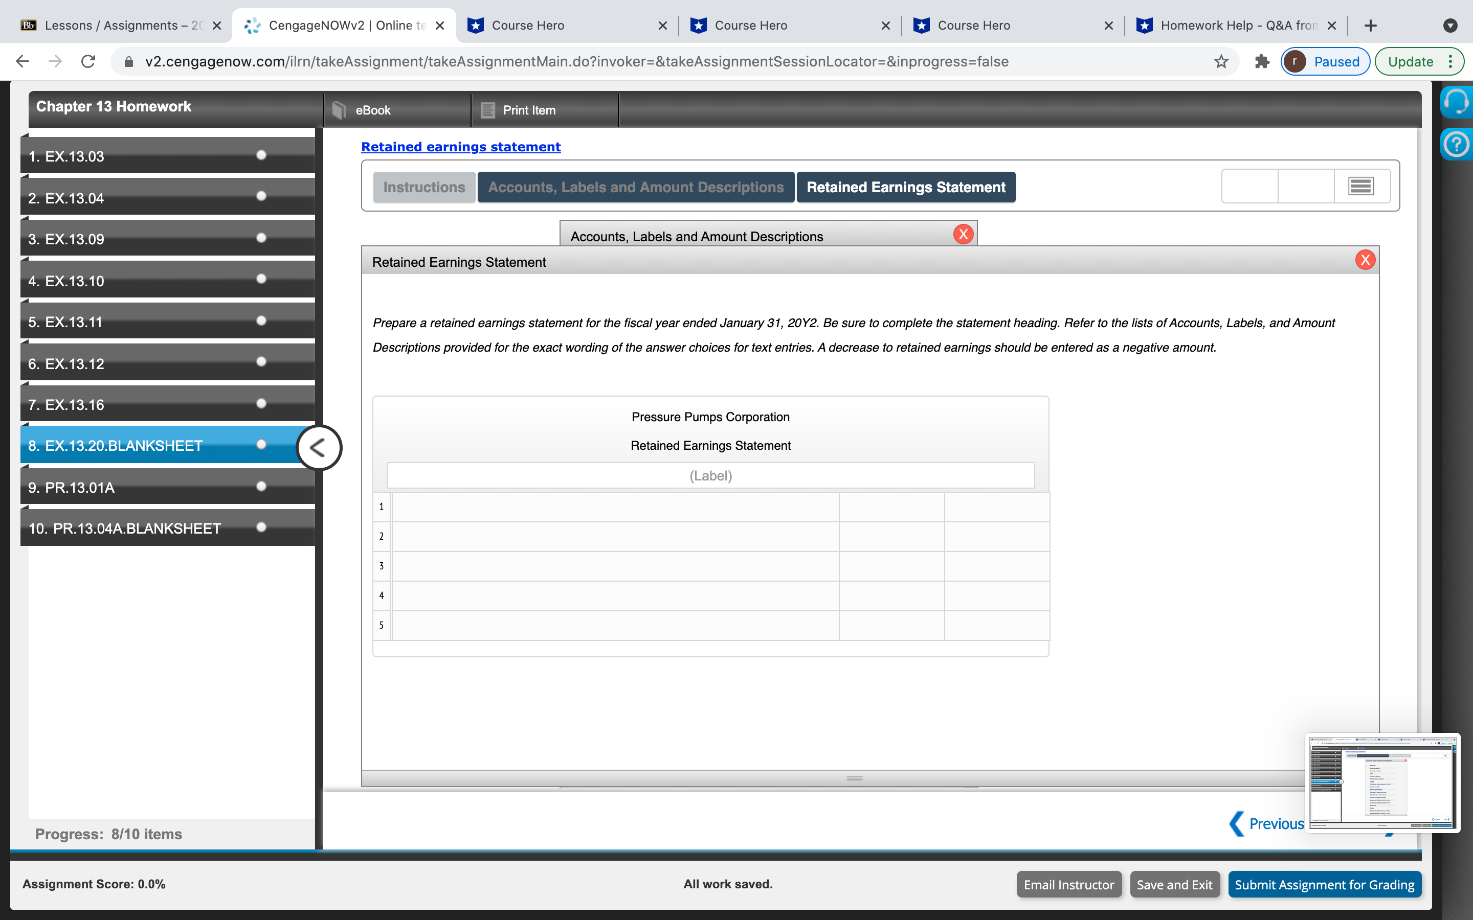Collapse the sidebar with the arrow button
Viewport: 1473px width, 920px height.
click(x=318, y=448)
